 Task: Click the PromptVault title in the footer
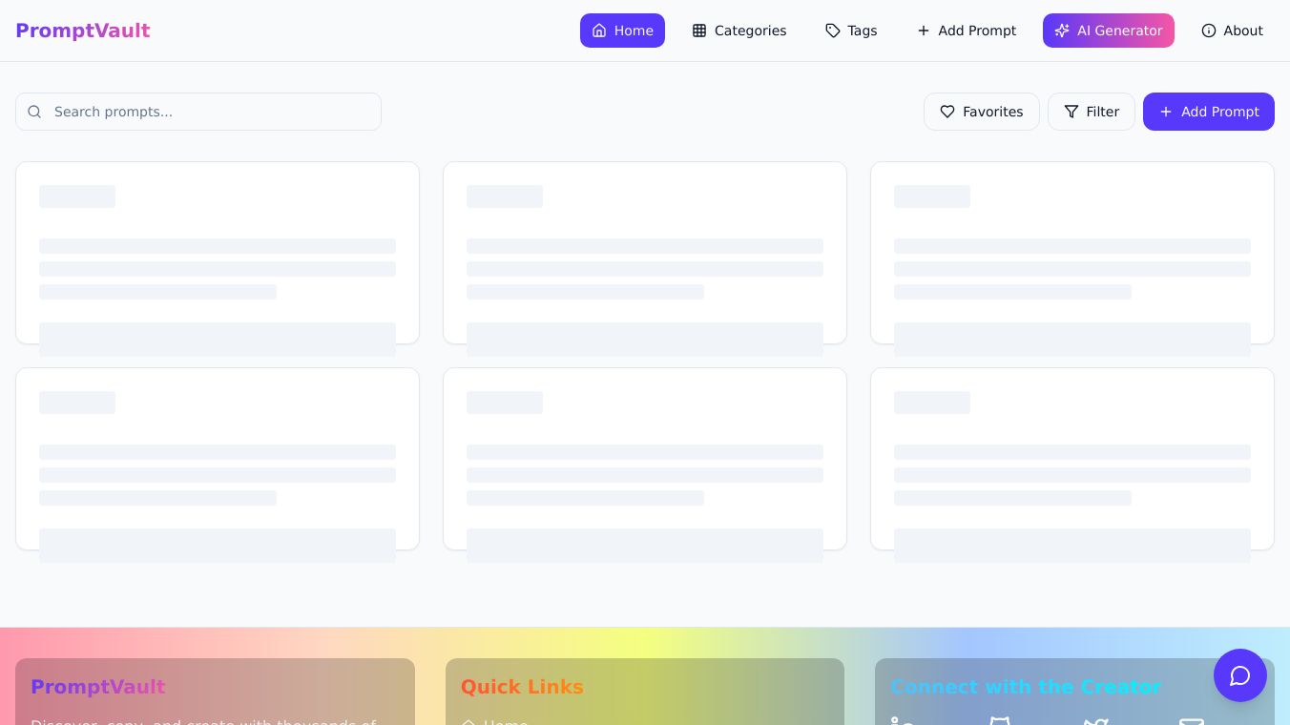click(x=98, y=687)
